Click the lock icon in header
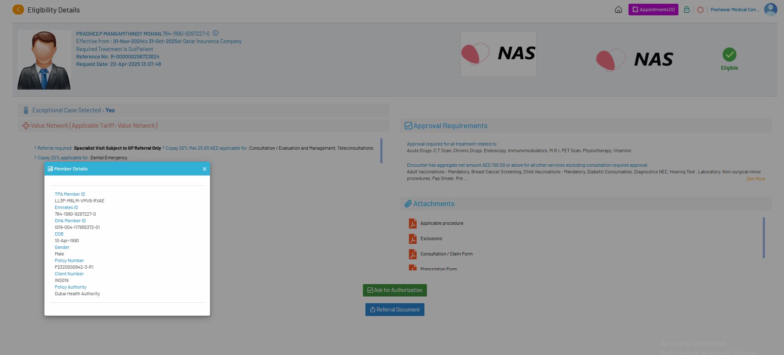The height and width of the screenshot is (355, 784). [x=686, y=10]
